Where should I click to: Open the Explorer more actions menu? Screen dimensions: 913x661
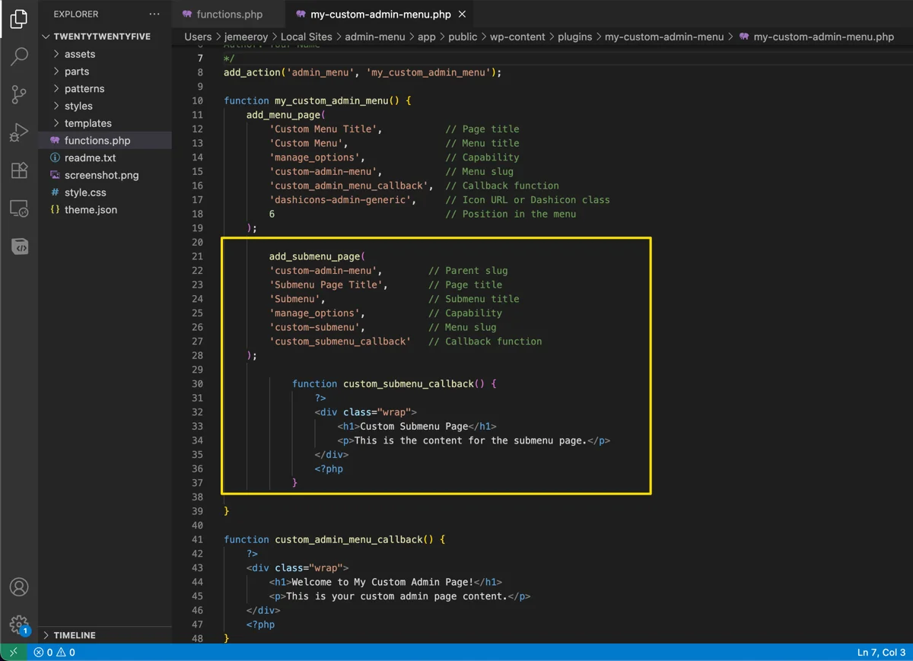pos(154,14)
